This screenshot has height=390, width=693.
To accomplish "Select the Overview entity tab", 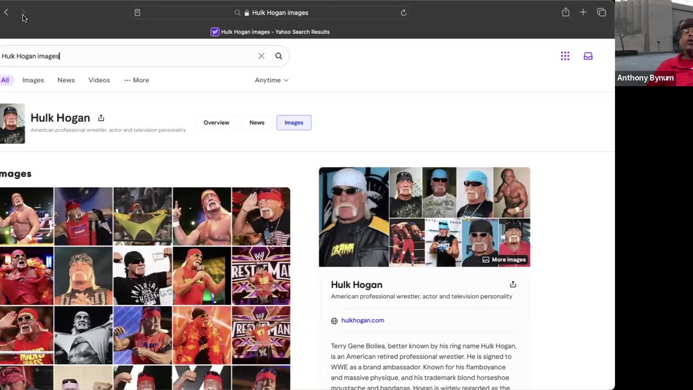I will pos(217,122).
